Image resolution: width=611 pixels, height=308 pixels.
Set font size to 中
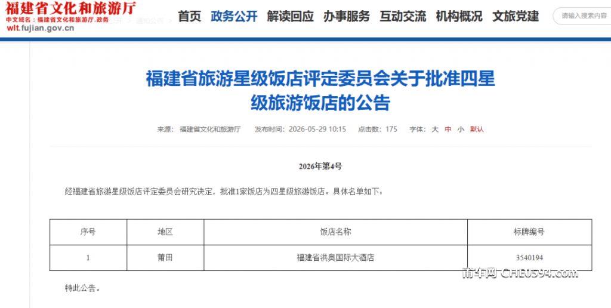point(448,130)
